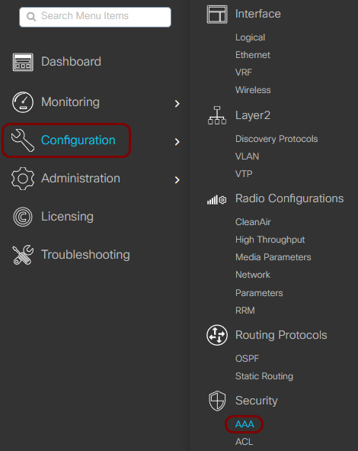This screenshot has width=358, height=451.
Task: Click the Interface section icon
Action: [x=217, y=14]
